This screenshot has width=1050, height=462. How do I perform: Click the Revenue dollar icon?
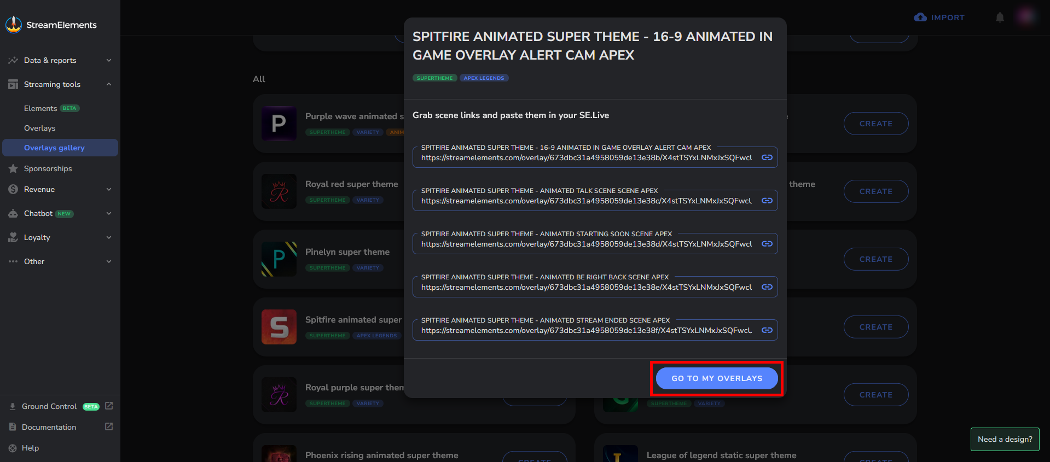13,189
